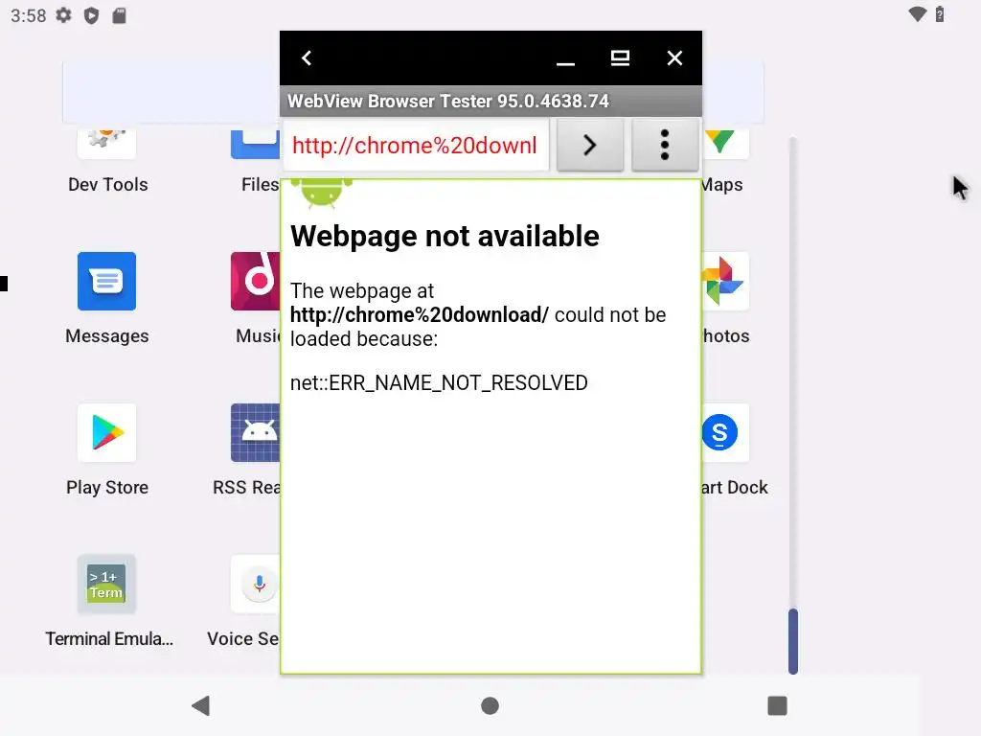Open the Music app icon
This screenshot has height=736, width=981.
click(255, 281)
